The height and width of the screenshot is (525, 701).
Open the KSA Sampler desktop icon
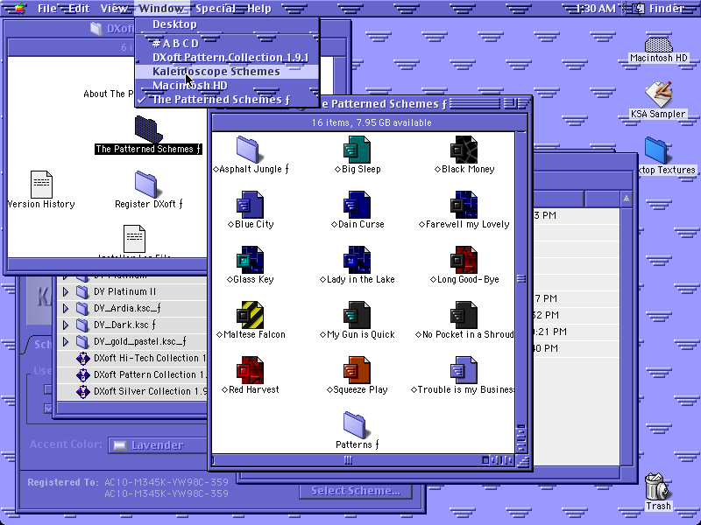(x=659, y=94)
